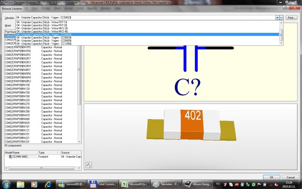The height and width of the screenshot is (189, 302).
Task: Open Windows Explorer folder taskbar icon
Action: (x=20, y=184)
